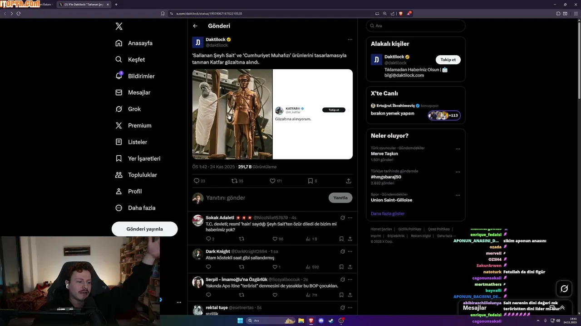Reload the page in browser

[x=19, y=14]
